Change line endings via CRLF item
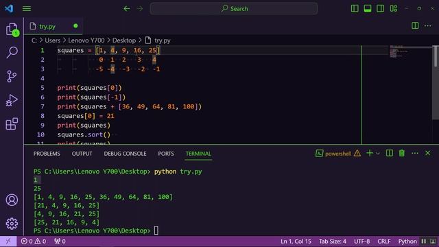Screen dimensions: 439x247 (384, 241)
